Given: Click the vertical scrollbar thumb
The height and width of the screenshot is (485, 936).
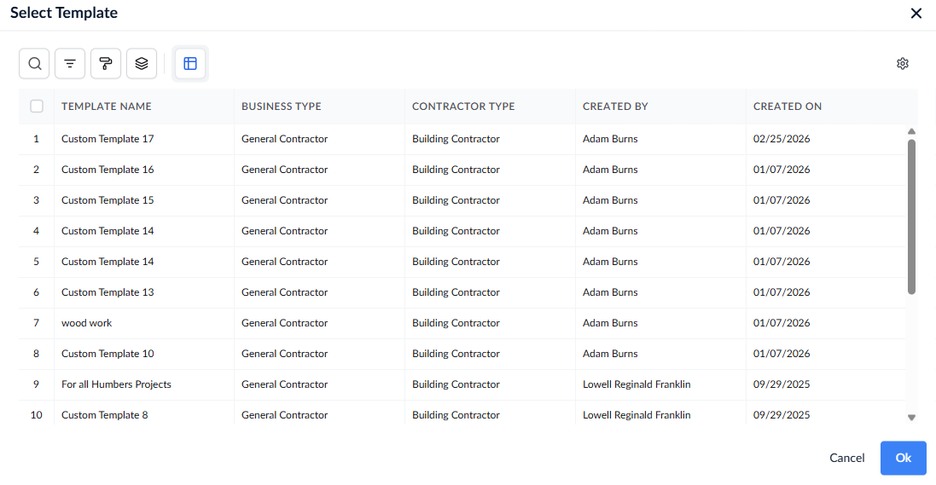Looking at the screenshot, I should coord(911,217).
